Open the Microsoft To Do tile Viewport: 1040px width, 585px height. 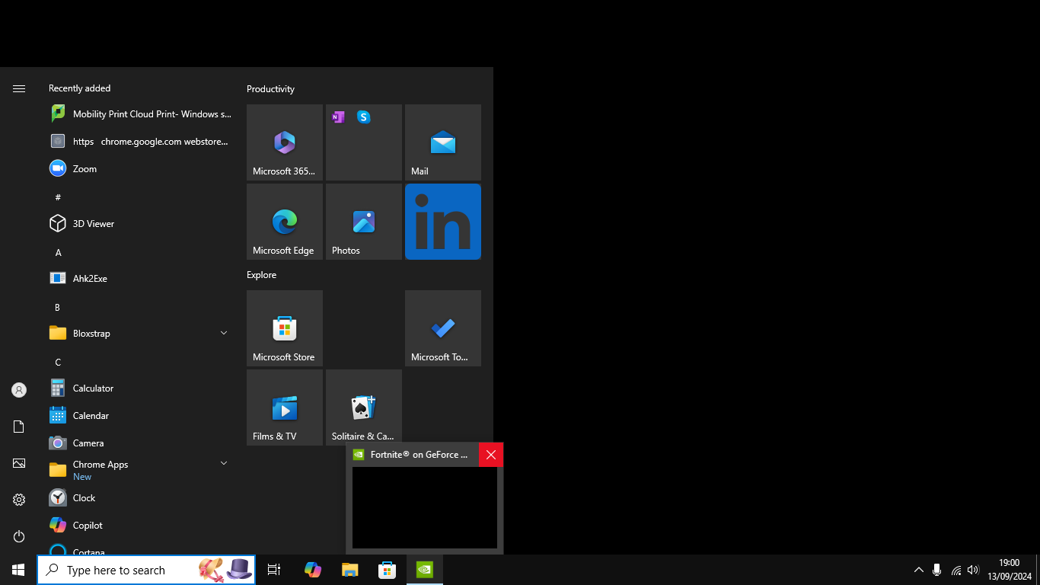tap(443, 328)
